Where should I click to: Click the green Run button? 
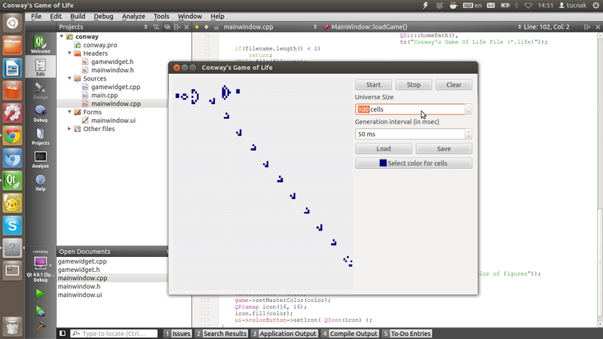tap(40, 294)
